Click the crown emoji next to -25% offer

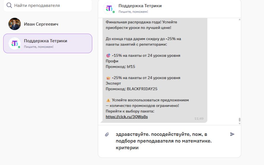click(x=108, y=78)
